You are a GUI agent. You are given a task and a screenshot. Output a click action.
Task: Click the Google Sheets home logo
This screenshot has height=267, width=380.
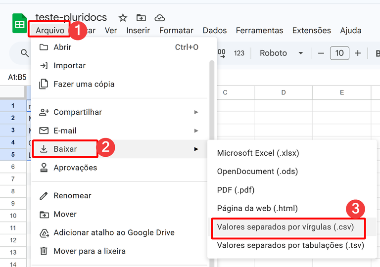tap(20, 23)
